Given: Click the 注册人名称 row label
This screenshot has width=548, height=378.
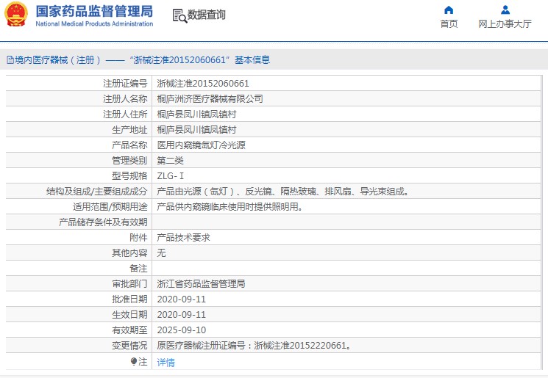Looking at the screenshot, I should 125,98.
